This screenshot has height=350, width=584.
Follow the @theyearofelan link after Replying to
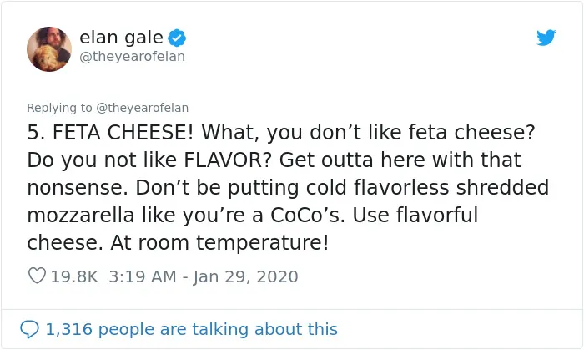[143, 108]
